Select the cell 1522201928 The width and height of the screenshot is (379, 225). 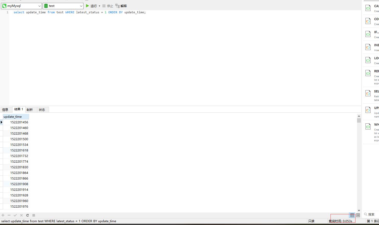click(16, 195)
